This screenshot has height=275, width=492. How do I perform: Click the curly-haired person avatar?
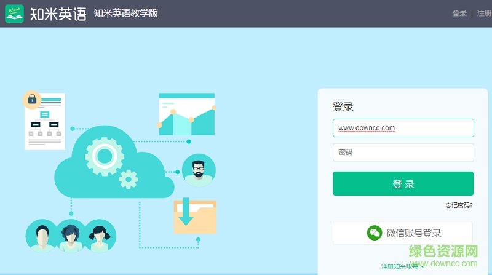71,236
